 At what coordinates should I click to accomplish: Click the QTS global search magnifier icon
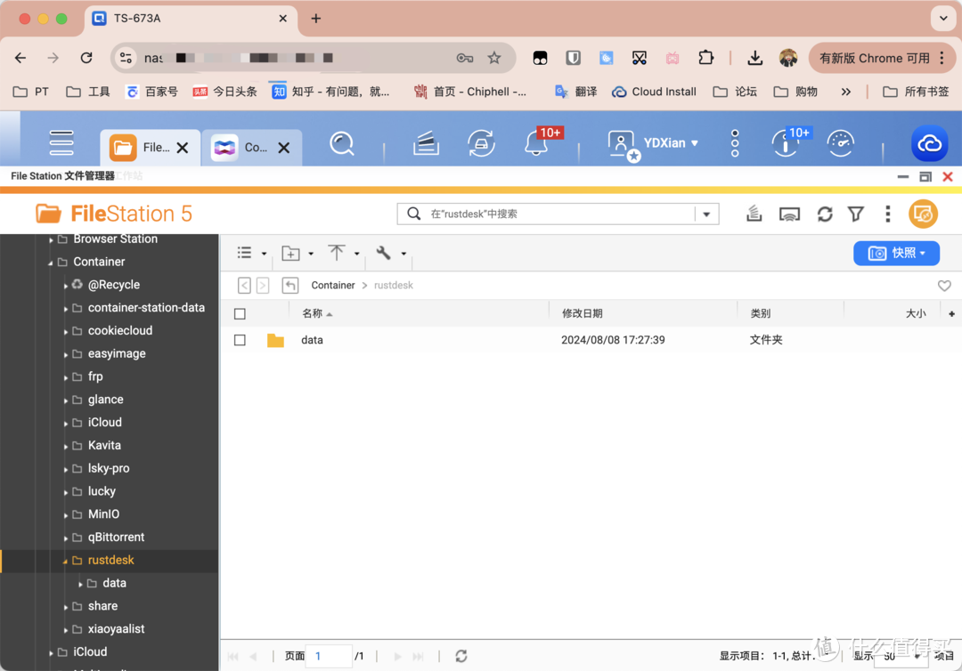pos(342,142)
